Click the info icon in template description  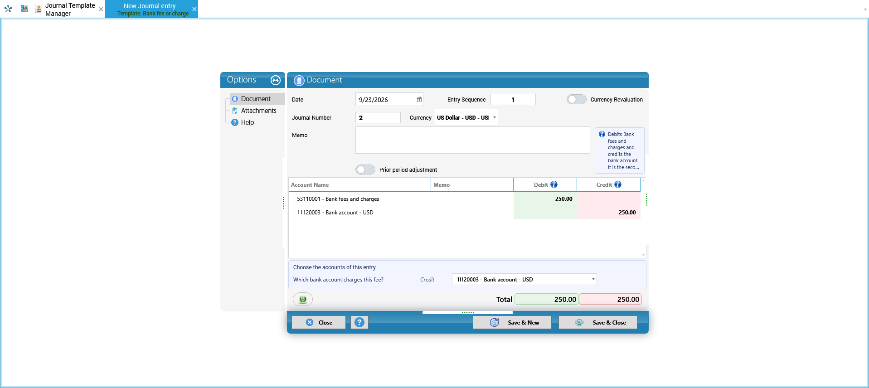click(x=602, y=134)
